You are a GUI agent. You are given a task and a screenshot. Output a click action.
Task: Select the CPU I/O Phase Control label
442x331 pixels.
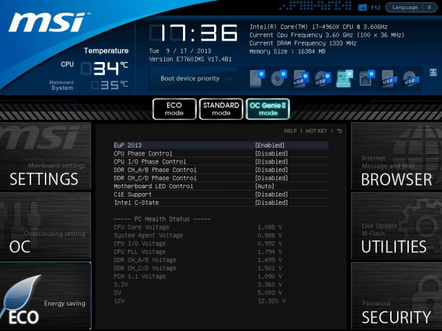click(x=150, y=161)
